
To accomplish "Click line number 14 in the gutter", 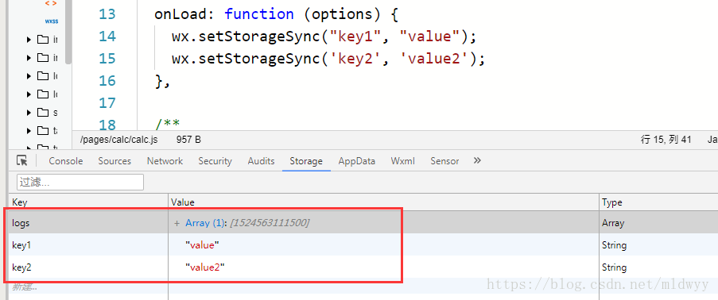I will tap(107, 37).
